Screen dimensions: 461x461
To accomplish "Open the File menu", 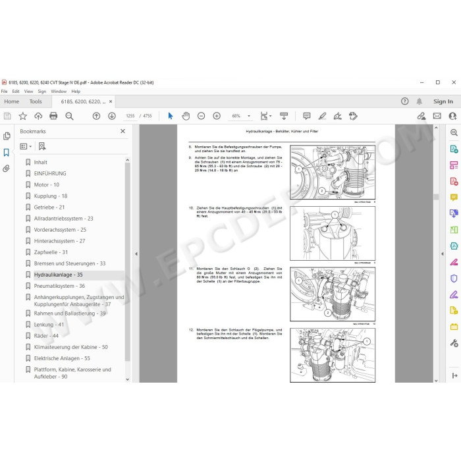I will [4, 92].
